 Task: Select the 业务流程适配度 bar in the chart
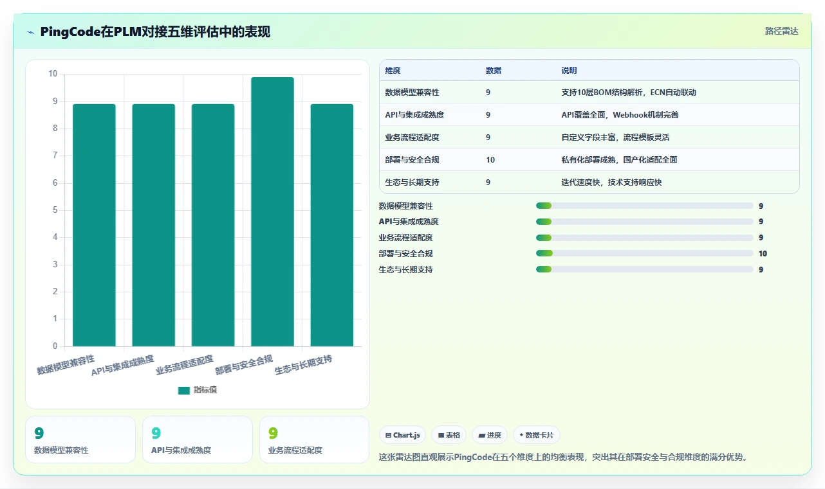pyautogui.click(x=213, y=225)
